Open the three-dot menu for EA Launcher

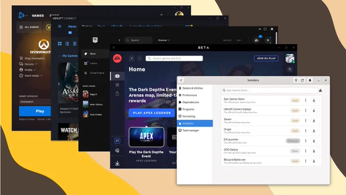click(306, 141)
